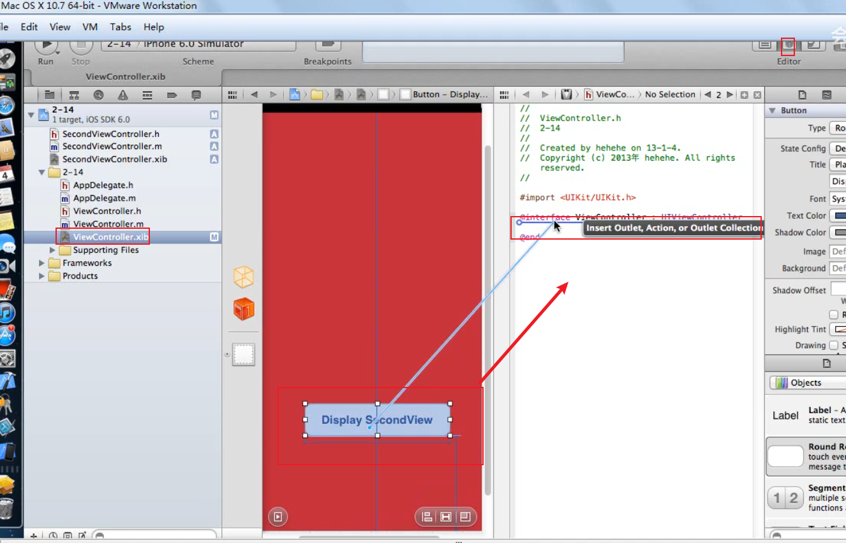Screen dimensions: 846x543
Task: Select File's Owner placeholder cube
Action: click(244, 277)
